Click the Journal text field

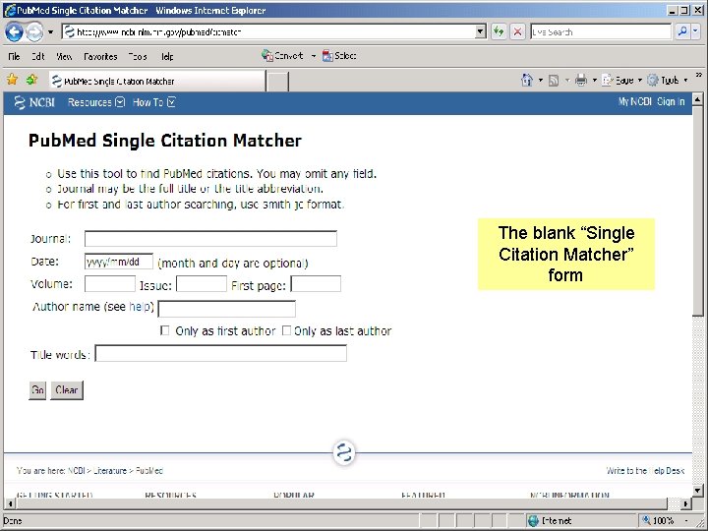(x=210, y=238)
